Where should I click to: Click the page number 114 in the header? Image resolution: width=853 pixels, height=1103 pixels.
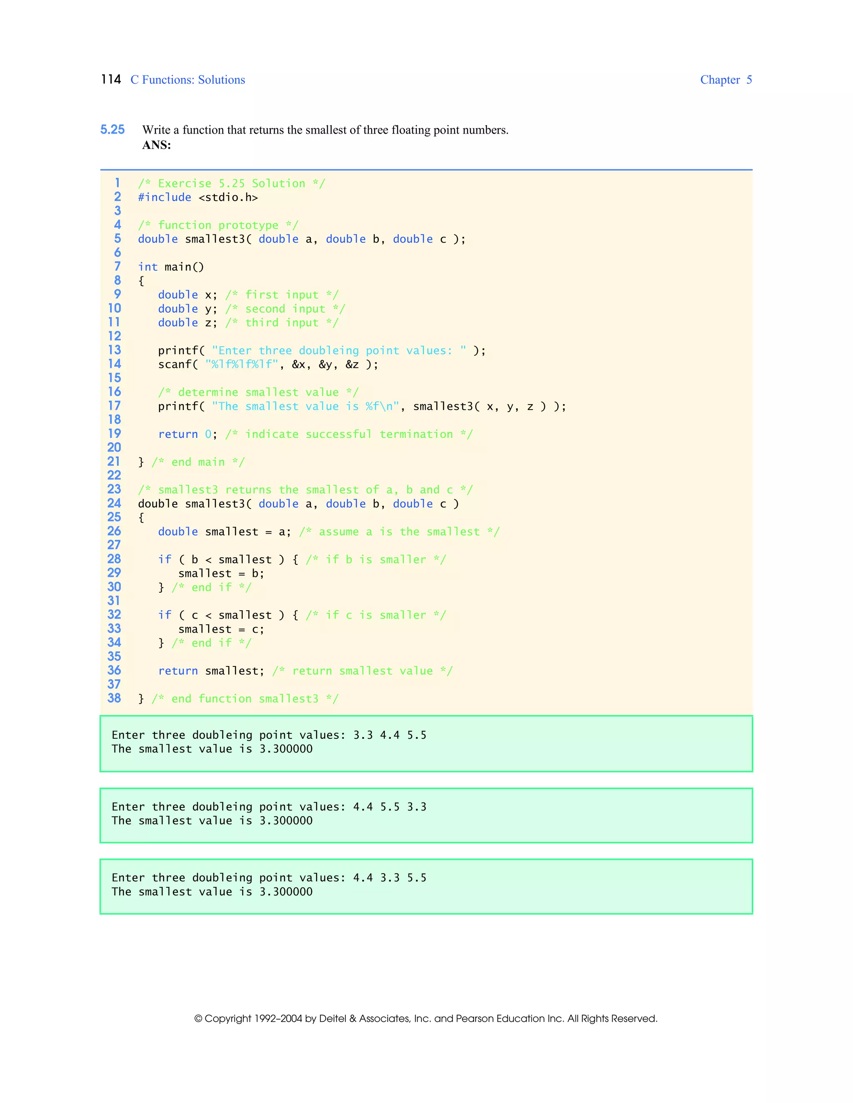(x=111, y=80)
